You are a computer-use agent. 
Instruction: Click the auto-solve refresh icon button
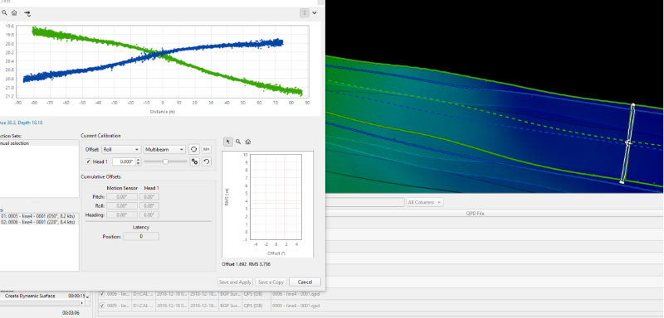(194, 149)
